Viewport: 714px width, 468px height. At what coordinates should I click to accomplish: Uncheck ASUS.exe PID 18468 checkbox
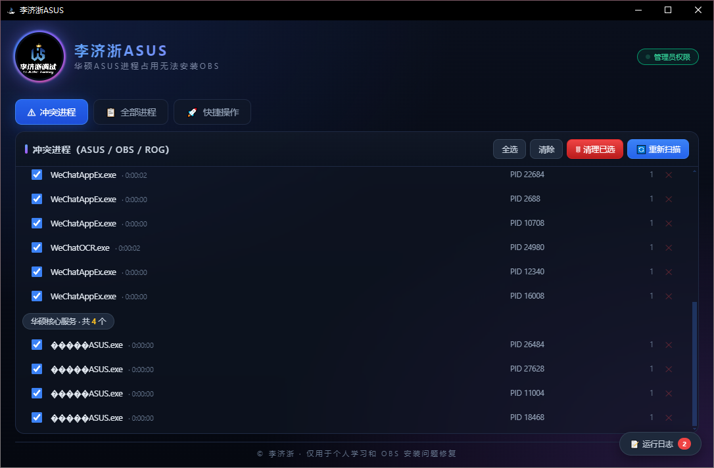37,417
